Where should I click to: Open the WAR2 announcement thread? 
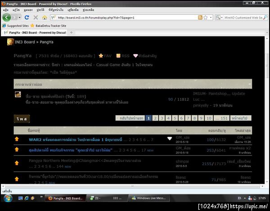tap(76, 139)
